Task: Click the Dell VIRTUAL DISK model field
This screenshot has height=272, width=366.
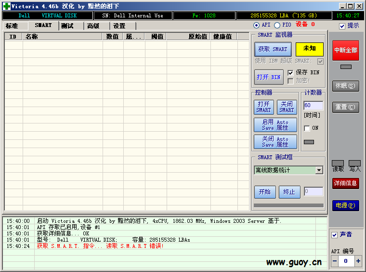Action: pos(48,15)
